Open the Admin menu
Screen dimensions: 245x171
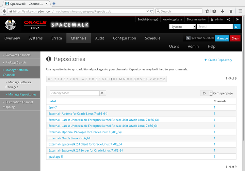point(193,46)
